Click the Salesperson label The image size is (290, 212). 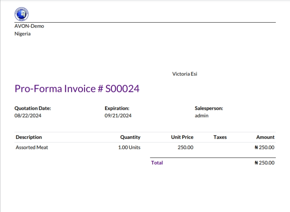tap(209, 108)
